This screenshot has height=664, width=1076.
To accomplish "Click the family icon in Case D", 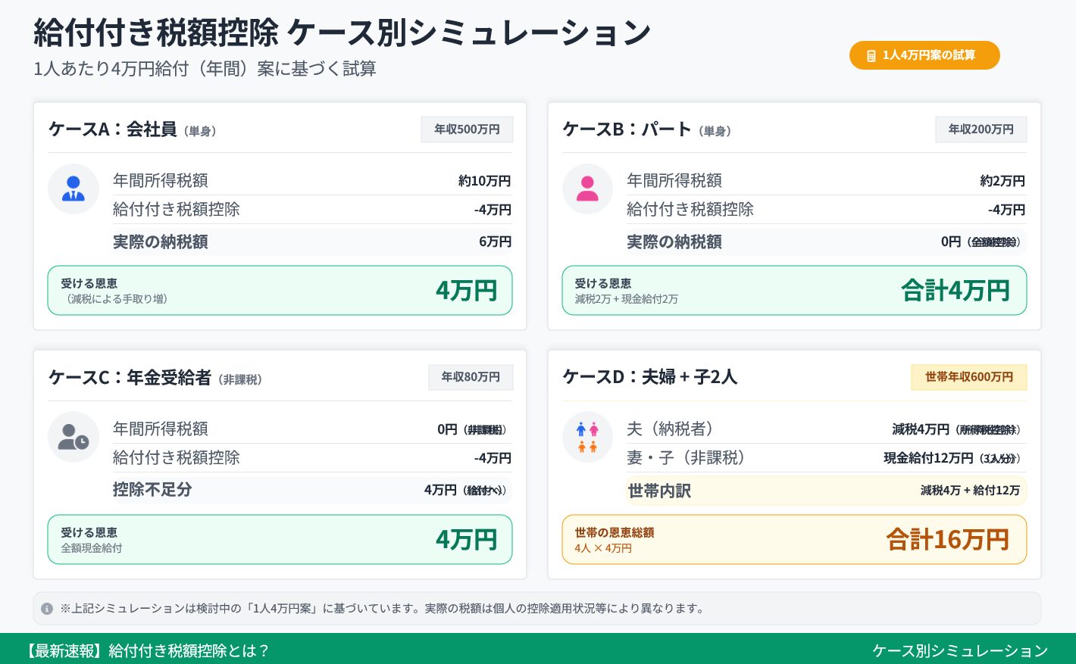I will click(x=587, y=437).
